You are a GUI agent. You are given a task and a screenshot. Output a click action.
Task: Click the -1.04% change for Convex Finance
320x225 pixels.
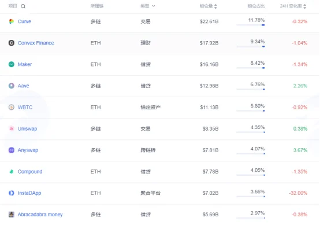click(299, 43)
